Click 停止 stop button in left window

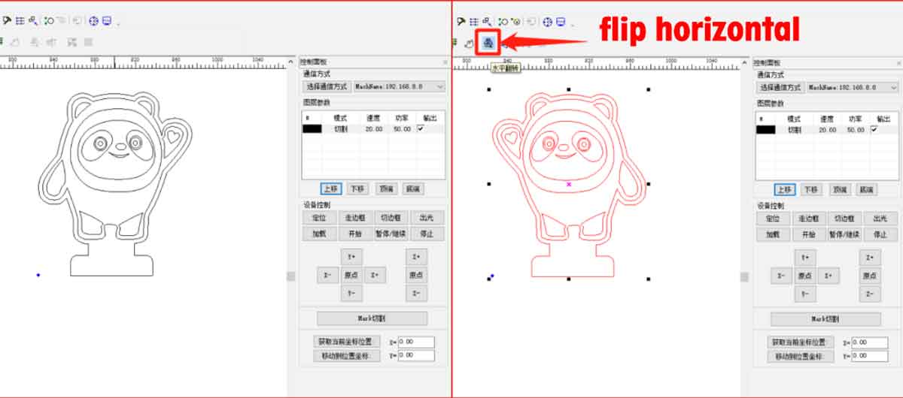pyautogui.click(x=427, y=234)
